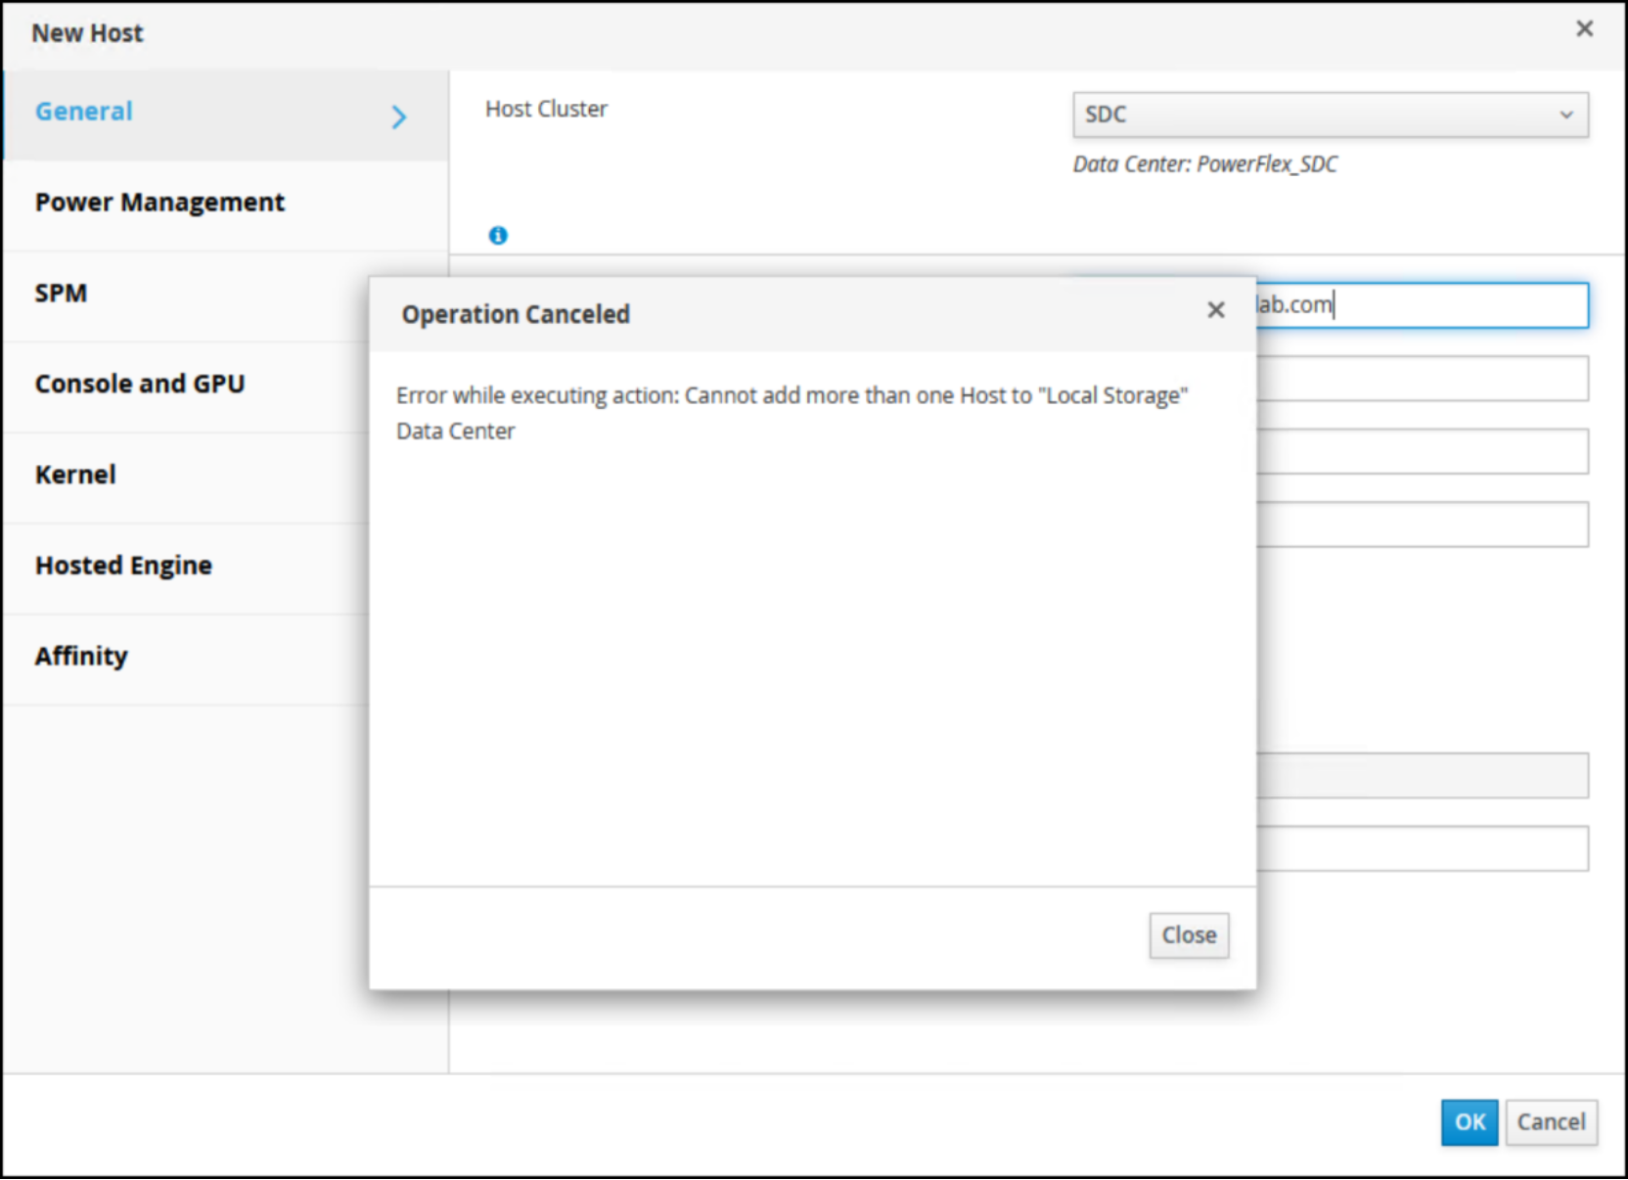This screenshot has height=1180, width=1628.
Task: Click the New Host window title
Action: [x=87, y=33]
